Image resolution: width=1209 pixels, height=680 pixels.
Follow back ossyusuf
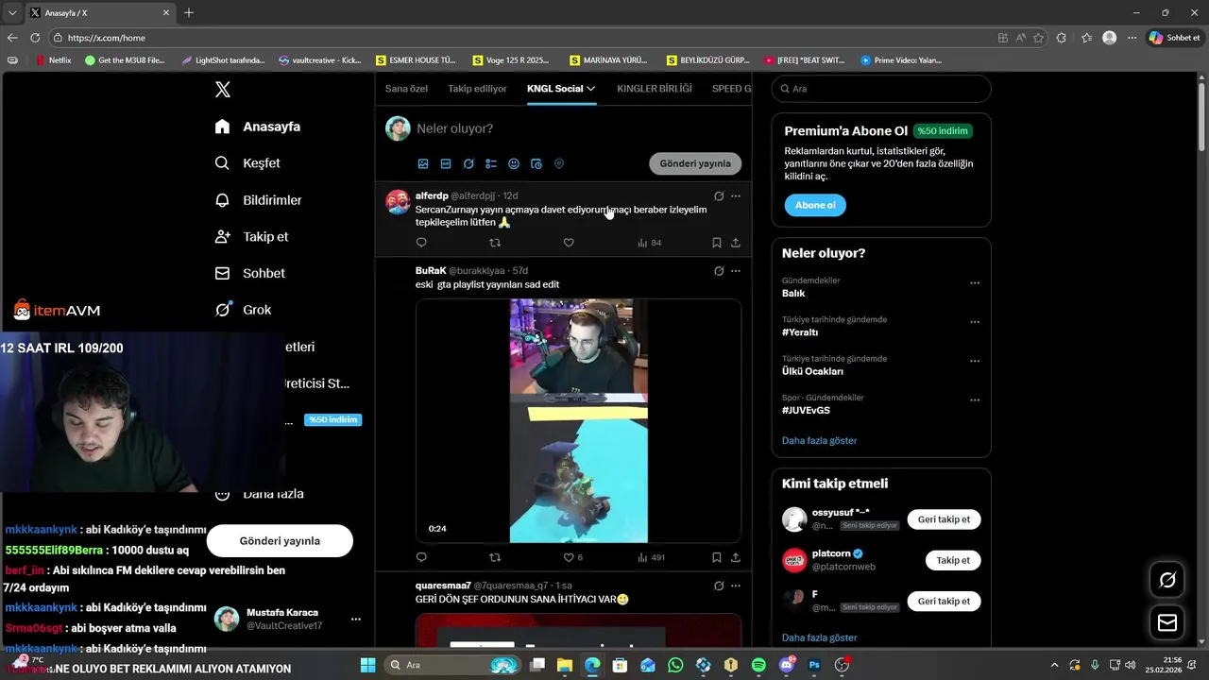[944, 519]
